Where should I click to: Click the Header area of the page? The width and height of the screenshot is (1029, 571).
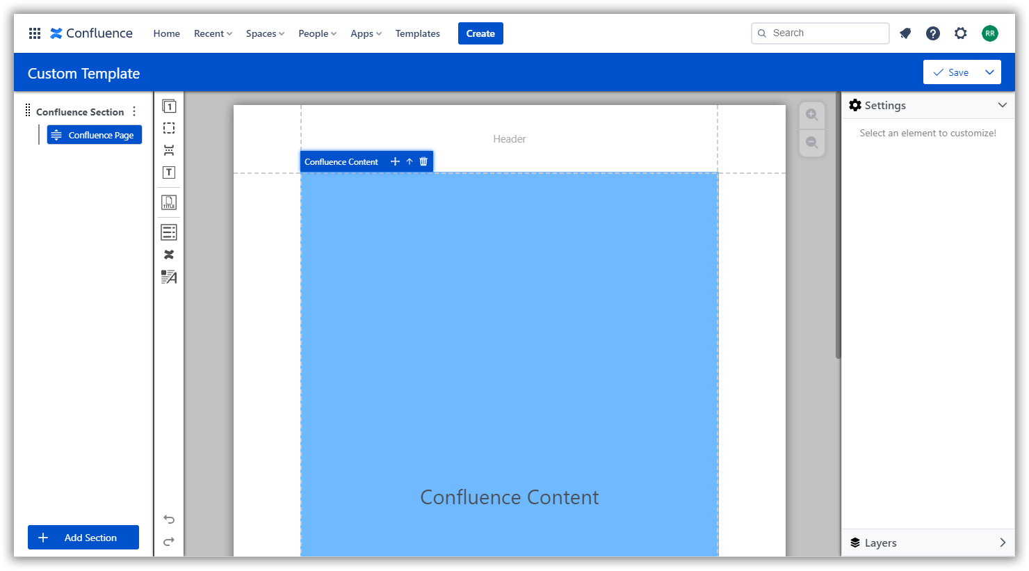point(510,139)
